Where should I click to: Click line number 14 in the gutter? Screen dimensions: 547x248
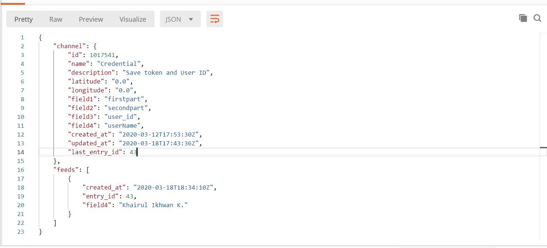pyautogui.click(x=21, y=152)
